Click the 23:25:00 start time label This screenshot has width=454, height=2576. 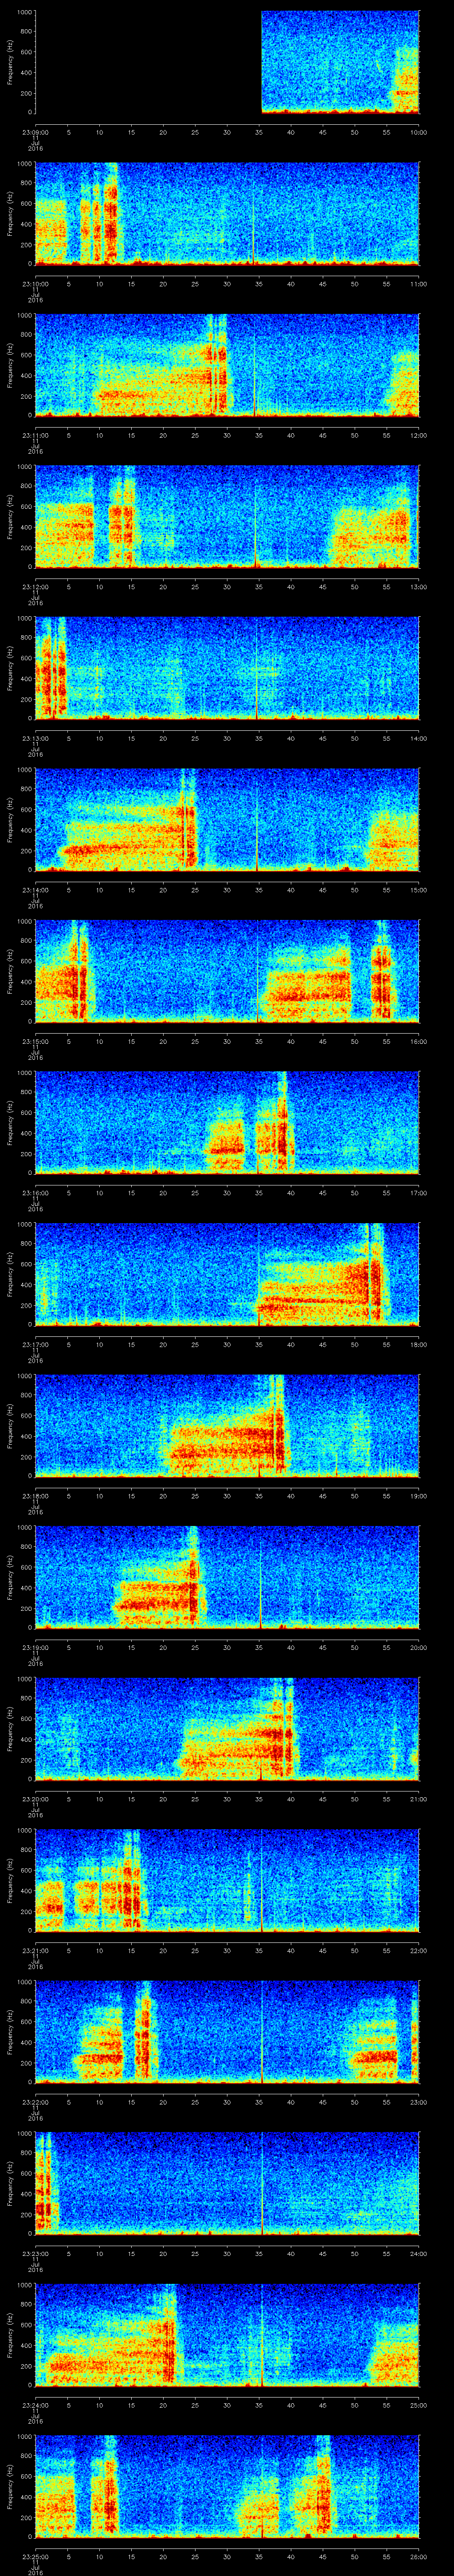click(35, 2556)
